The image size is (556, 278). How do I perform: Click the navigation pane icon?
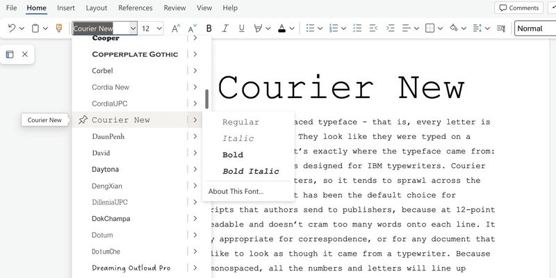coord(10,54)
